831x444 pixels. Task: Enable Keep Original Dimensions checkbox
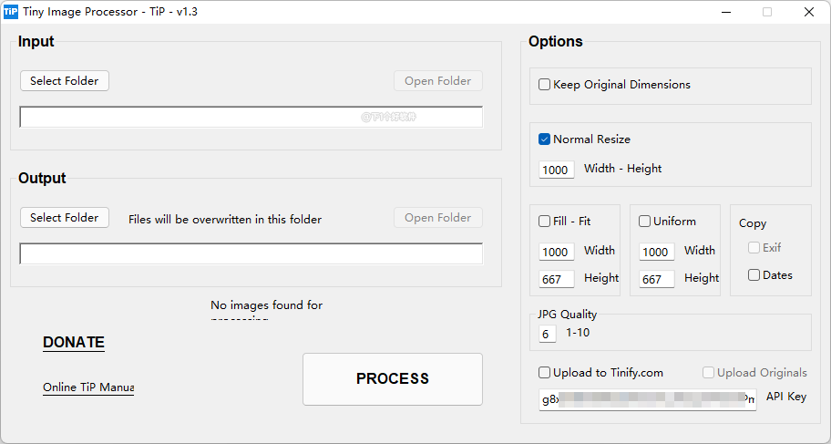(x=545, y=85)
